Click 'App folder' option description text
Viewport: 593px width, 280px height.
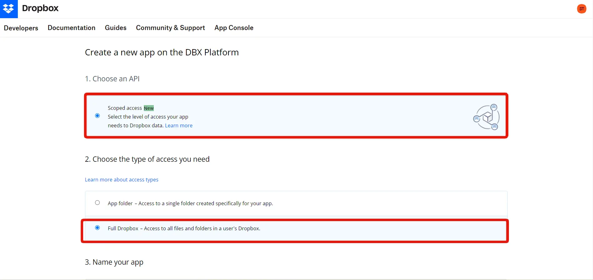tap(190, 203)
